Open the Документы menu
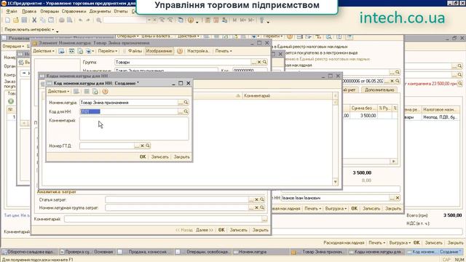Image resolution: width=466 pixels, height=262 pixels. coord(100,12)
